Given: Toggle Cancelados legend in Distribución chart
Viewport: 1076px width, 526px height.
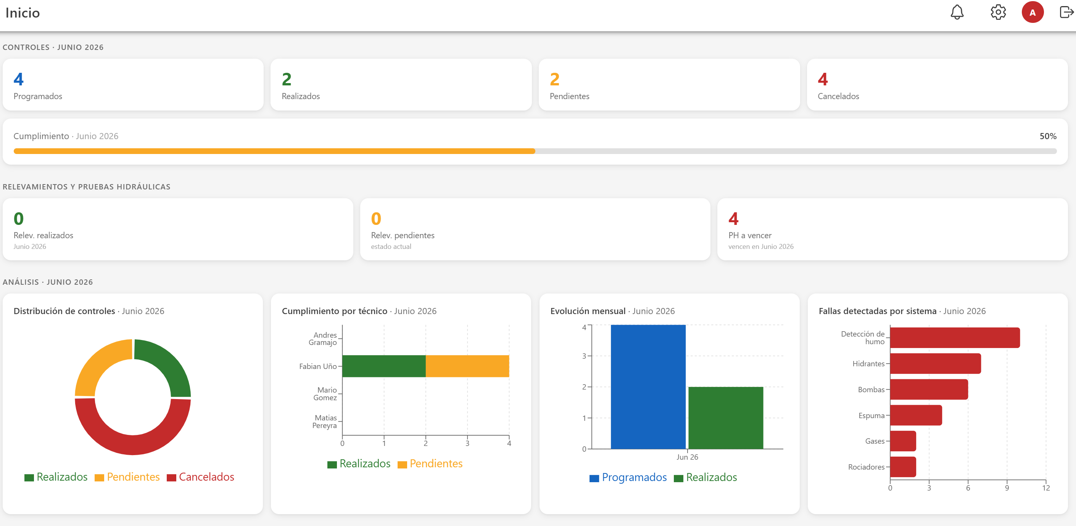Looking at the screenshot, I should [x=200, y=477].
